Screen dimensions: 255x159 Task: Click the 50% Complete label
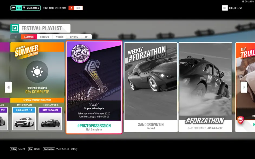[25, 105]
